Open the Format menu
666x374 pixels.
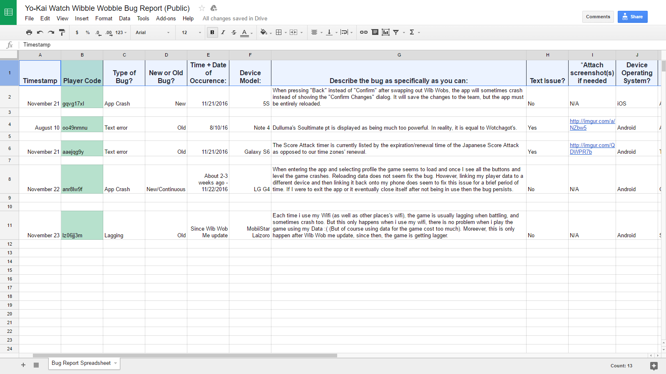[104, 18]
